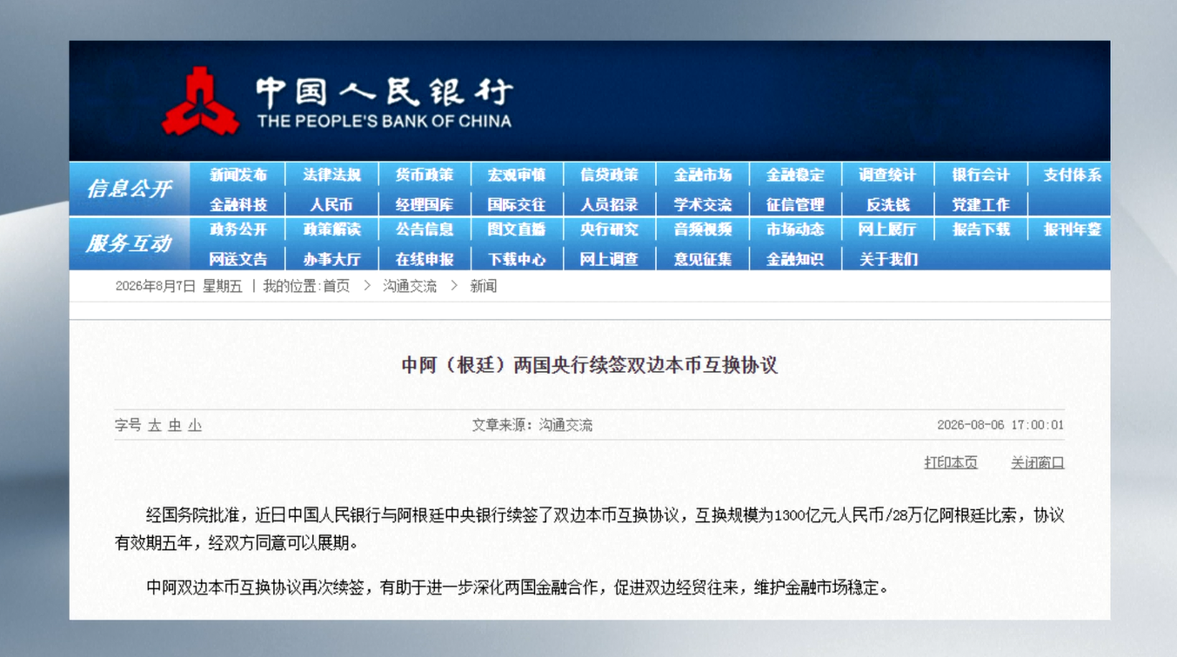
Task: Click 金融科技 in the navigation
Action: click(238, 205)
